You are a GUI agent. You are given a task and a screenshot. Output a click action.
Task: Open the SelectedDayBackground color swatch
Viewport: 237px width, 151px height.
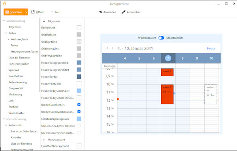(x=79, y=119)
